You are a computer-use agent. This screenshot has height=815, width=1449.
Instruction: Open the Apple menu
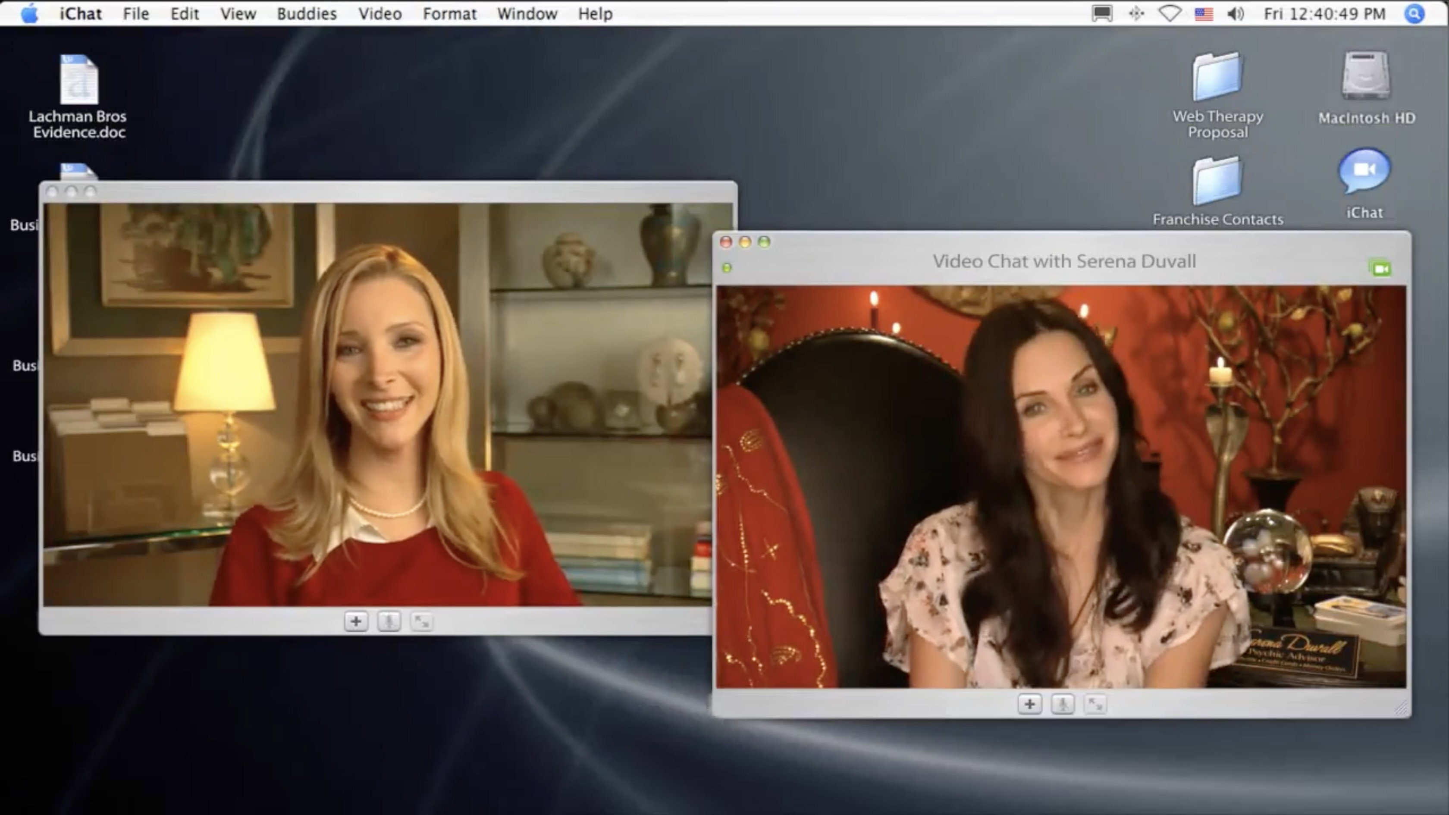tap(29, 13)
